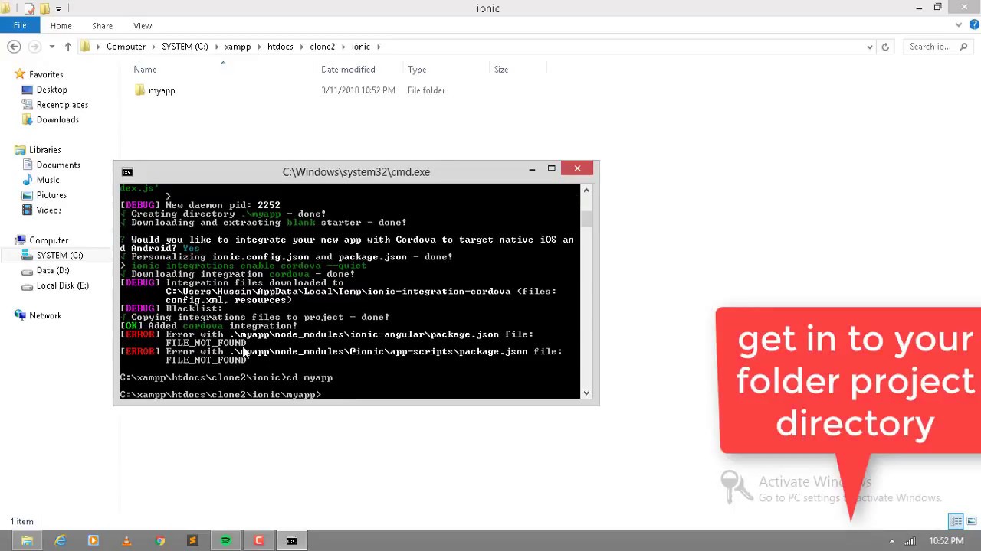This screenshot has width=981, height=551.
Task: Open the address bar history dropdown
Action: (869, 47)
